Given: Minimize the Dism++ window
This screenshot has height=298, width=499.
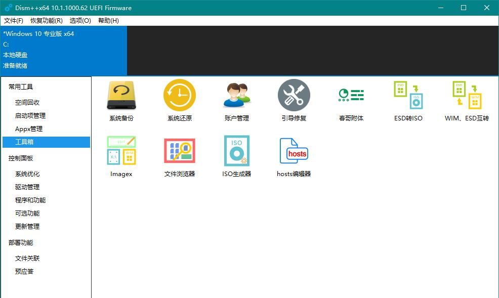Looking at the screenshot, I should [x=441, y=8].
